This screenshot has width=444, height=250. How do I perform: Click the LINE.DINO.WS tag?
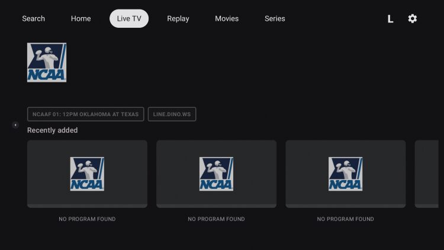pos(172,114)
